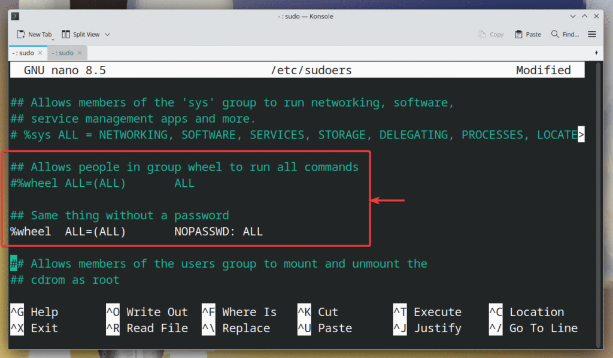Screen dimensions: 613x358
Task: Switch to the first sudo tab
Action: tap(23, 53)
